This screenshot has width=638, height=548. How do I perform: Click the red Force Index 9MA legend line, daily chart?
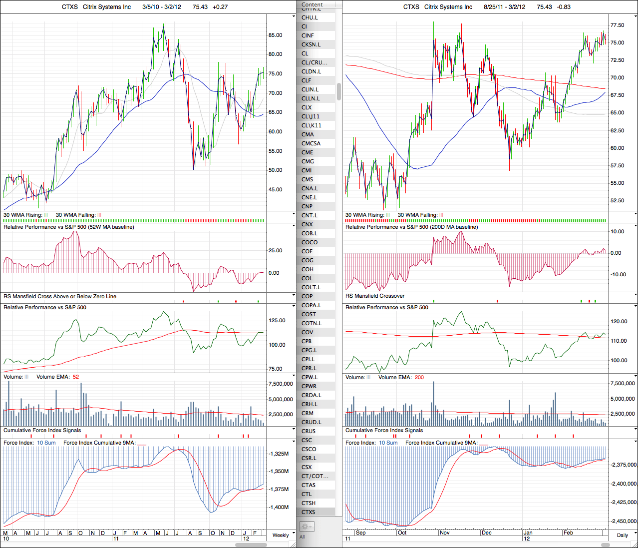coord(484,443)
